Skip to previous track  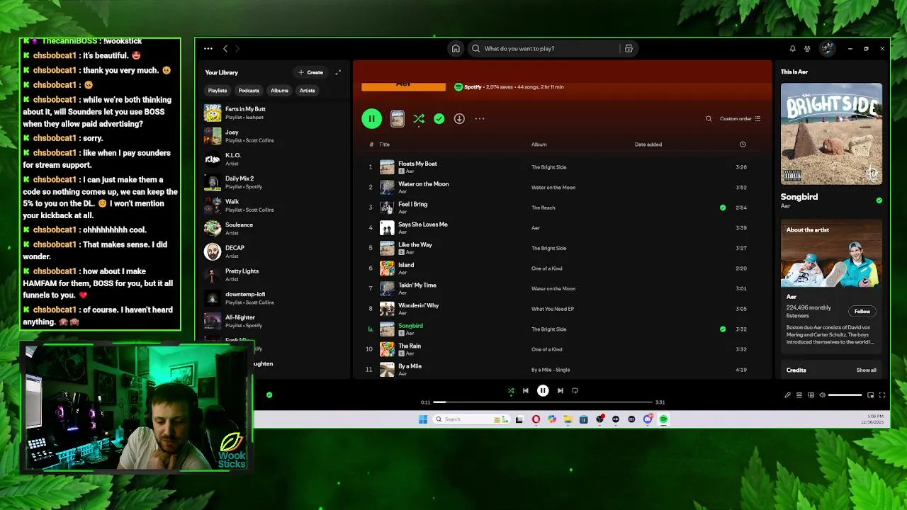point(525,391)
